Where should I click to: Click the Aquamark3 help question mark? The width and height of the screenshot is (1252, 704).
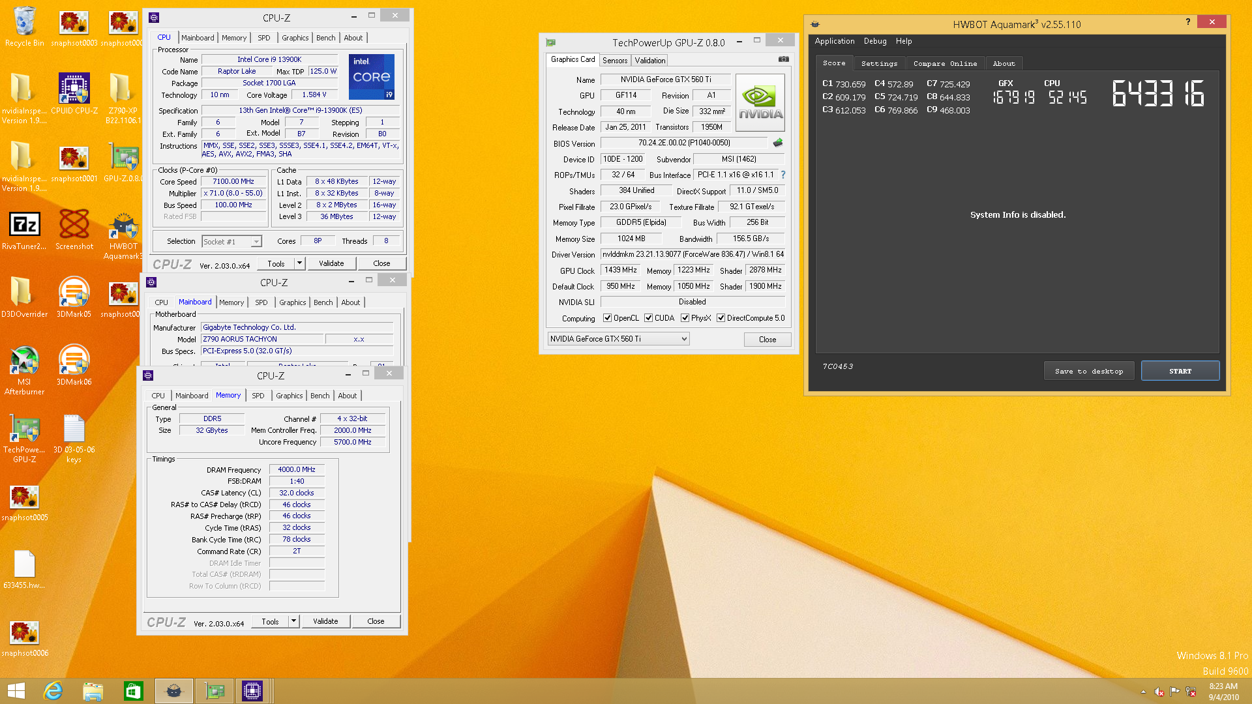[1187, 22]
